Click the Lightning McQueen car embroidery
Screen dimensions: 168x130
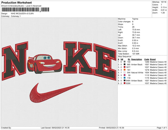(x=45, y=64)
